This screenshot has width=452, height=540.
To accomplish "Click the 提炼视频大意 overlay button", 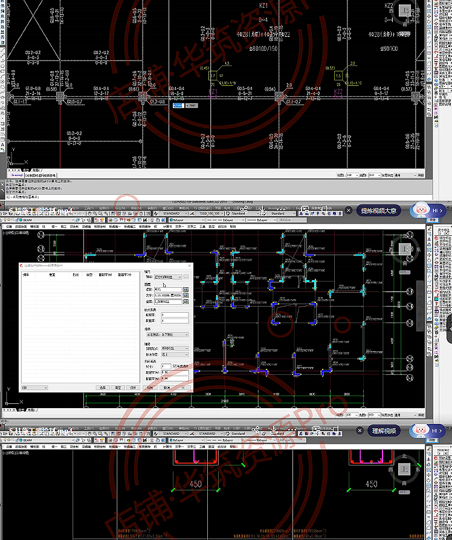I will coord(379,210).
